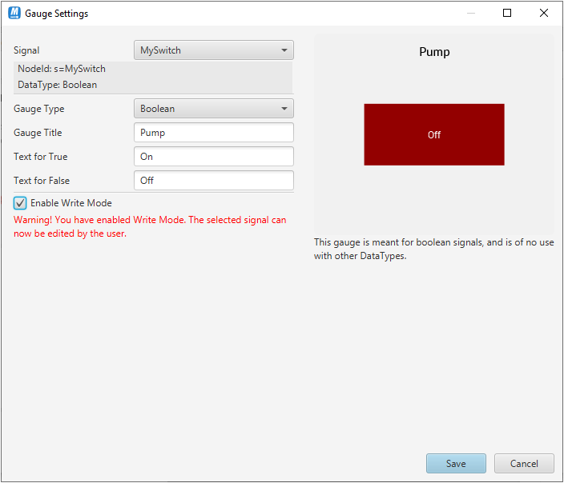Screen dimensions: 564x483
Task: Click the DataType: Boolean text
Action: click(57, 85)
